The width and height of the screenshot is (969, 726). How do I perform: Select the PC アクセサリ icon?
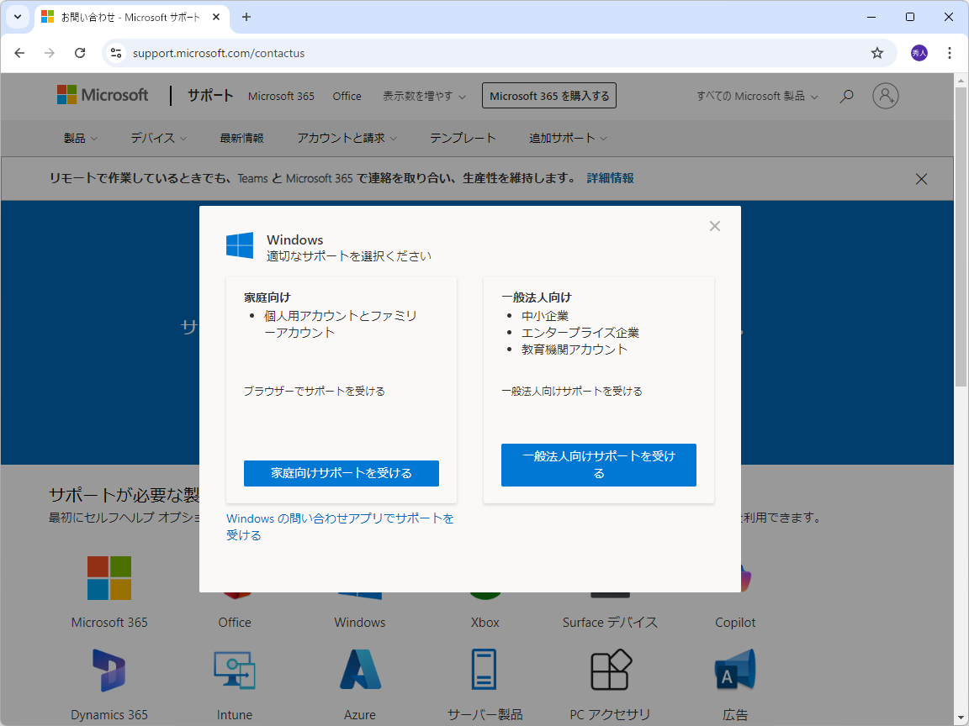pyautogui.click(x=609, y=670)
